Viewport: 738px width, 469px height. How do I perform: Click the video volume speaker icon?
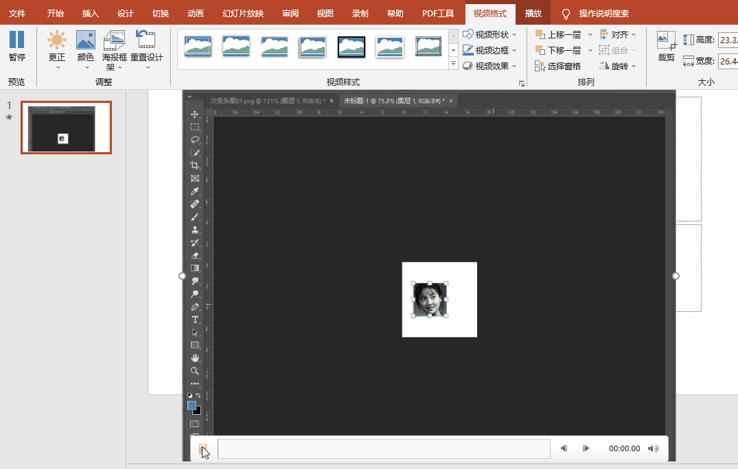tap(654, 448)
